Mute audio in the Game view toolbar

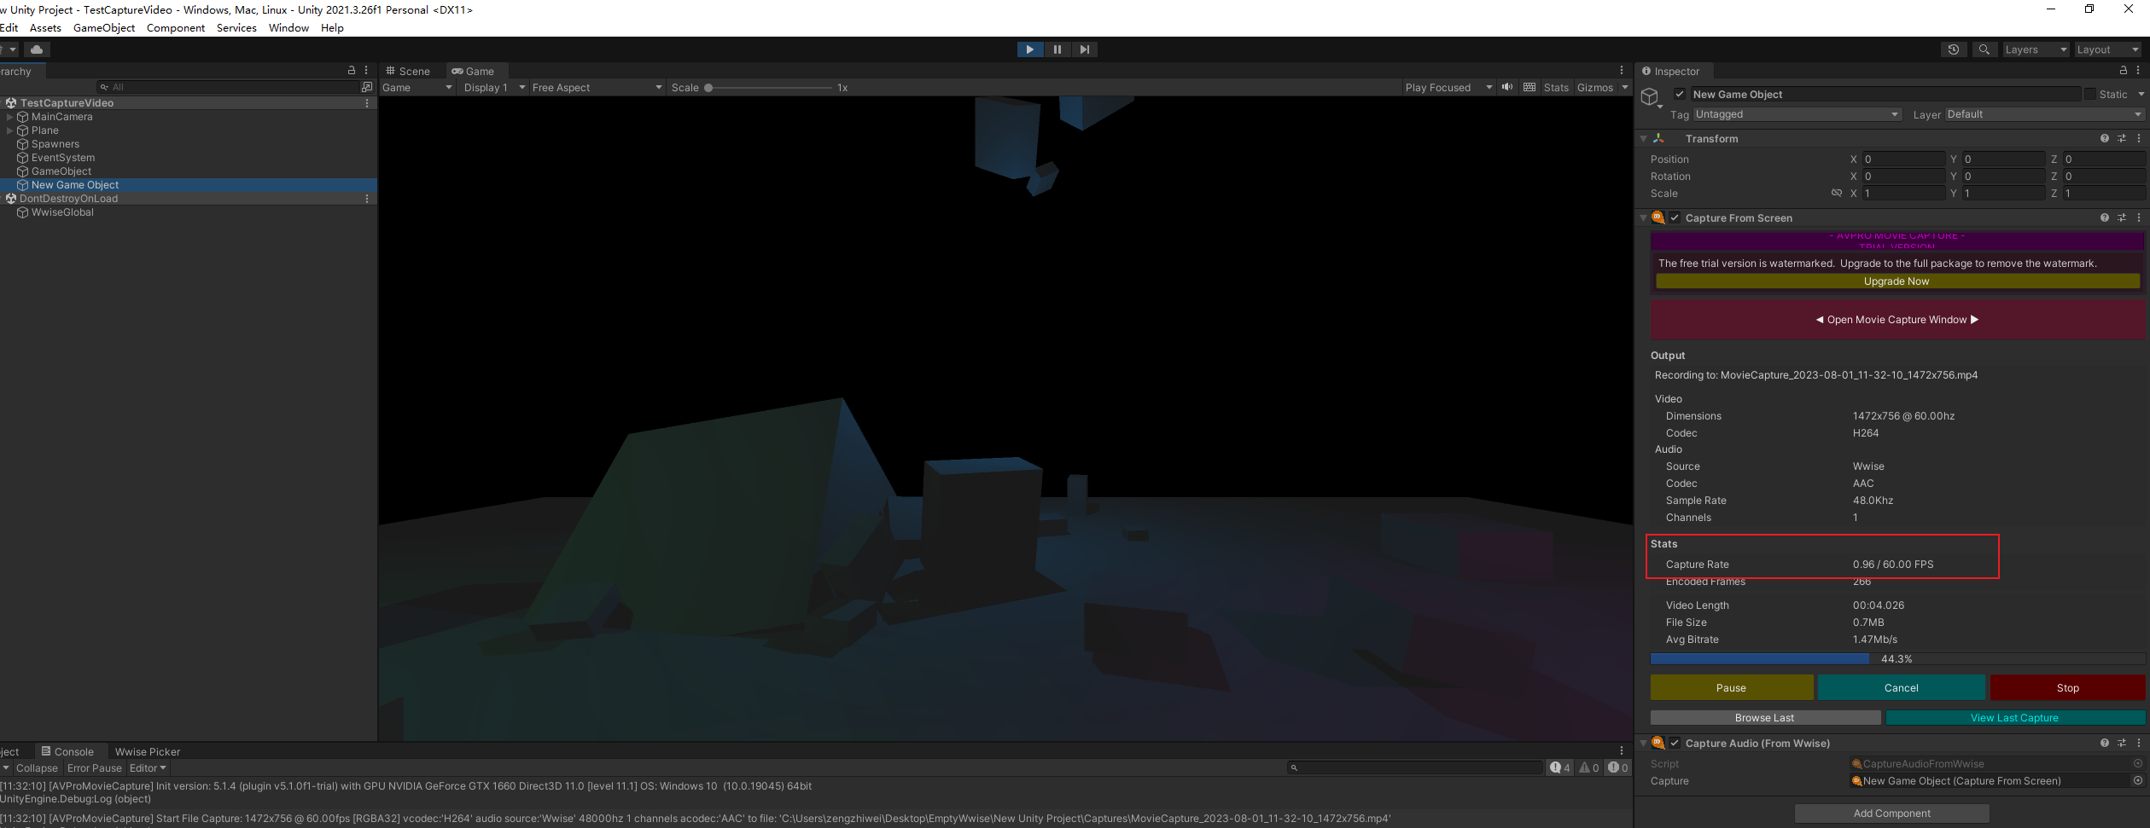pos(1506,87)
